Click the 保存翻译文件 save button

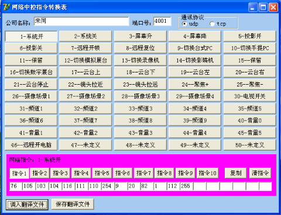point(73,204)
